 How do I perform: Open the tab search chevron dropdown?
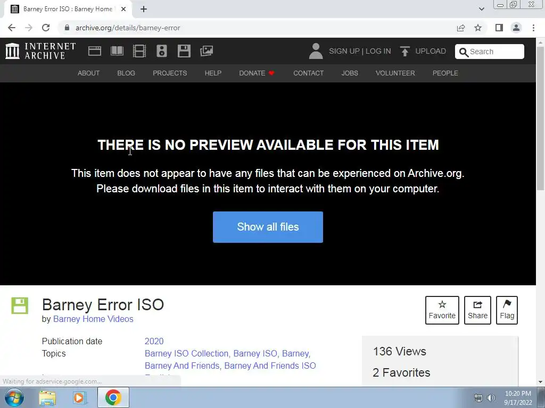coord(481,9)
